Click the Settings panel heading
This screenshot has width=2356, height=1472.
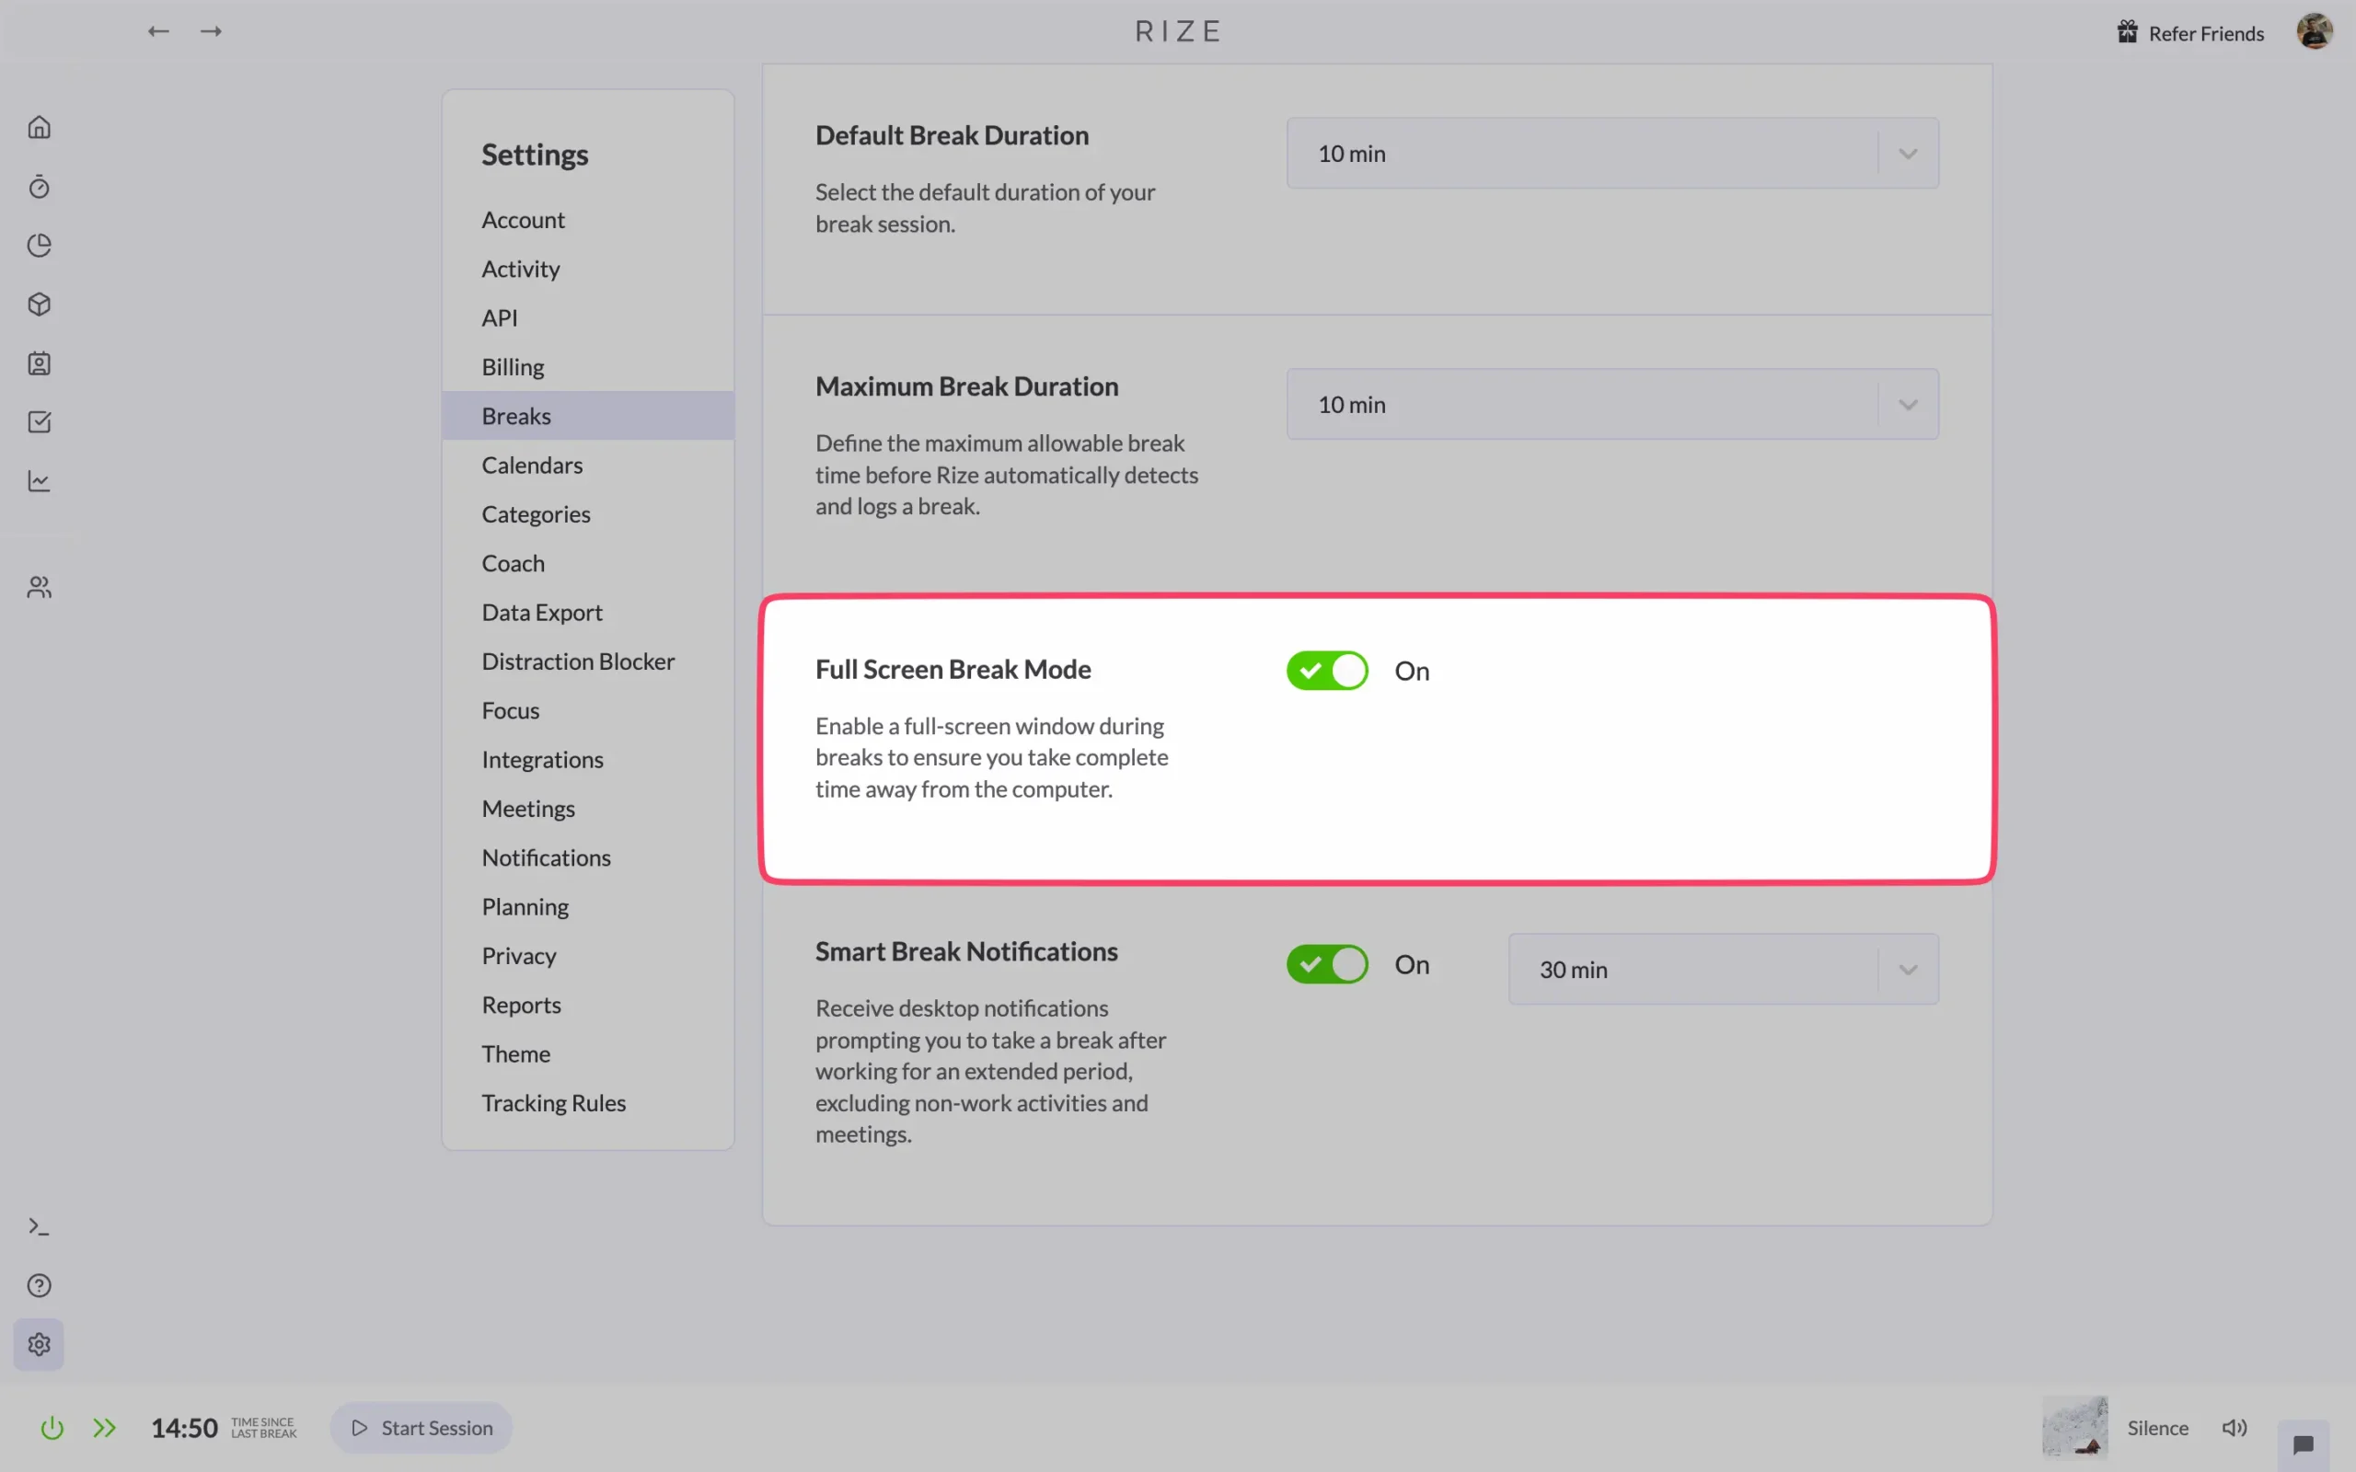(535, 155)
